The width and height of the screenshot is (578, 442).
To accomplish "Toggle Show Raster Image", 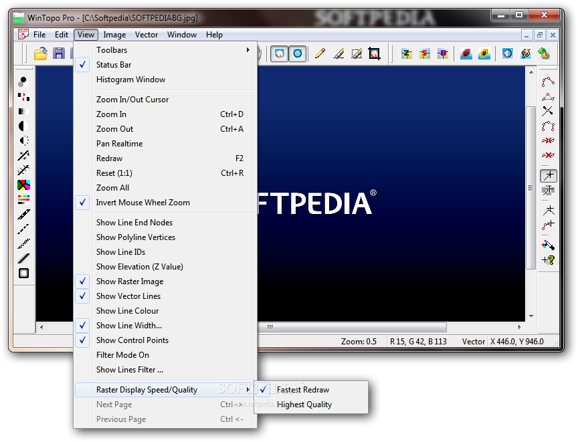I will click(x=165, y=282).
